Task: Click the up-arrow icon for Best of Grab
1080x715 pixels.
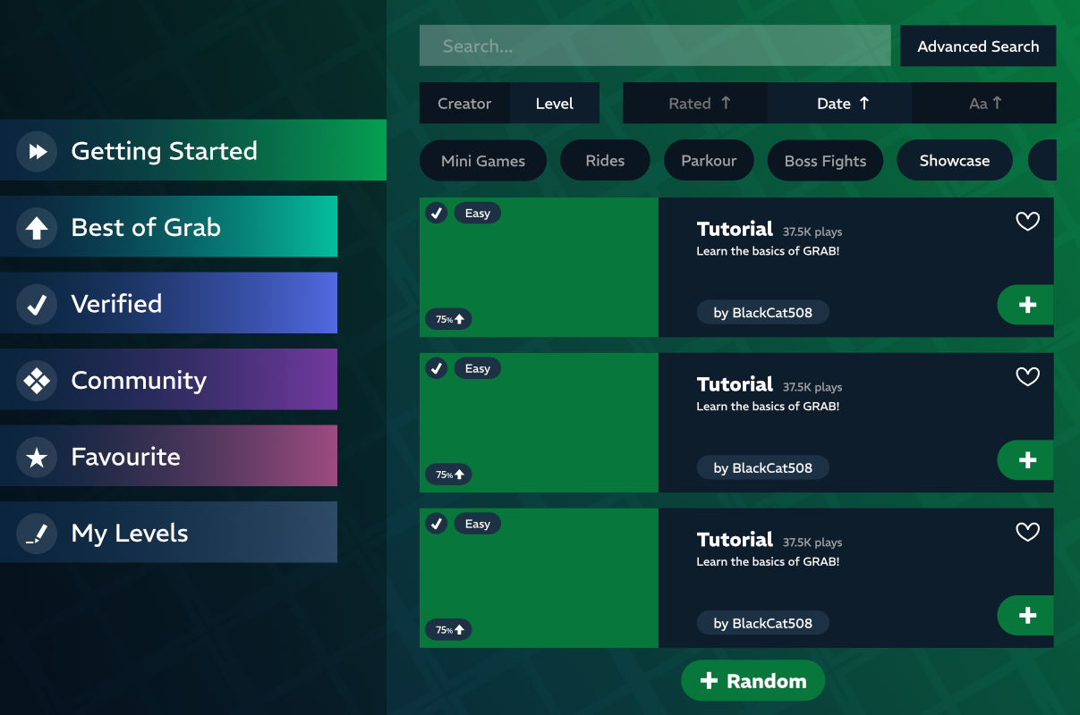Action: pyautogui.click(x=37, y=228)
